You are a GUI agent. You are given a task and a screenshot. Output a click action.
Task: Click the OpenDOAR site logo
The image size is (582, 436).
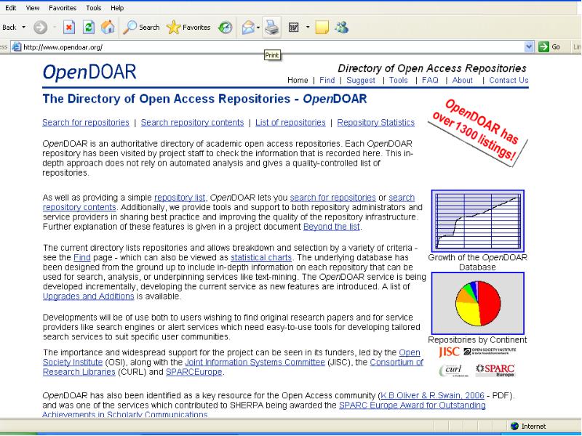point(89,72)
